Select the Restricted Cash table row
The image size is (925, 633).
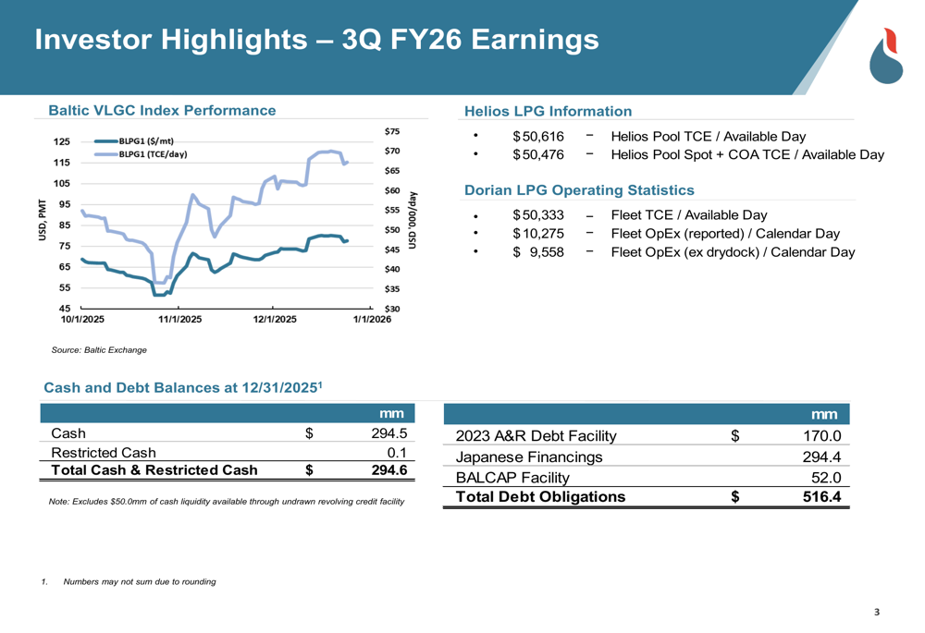pos(104,452)
